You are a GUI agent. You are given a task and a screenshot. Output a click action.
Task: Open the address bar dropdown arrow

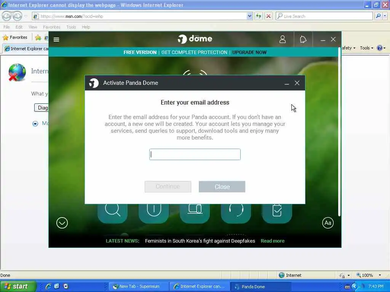point(249,16)
